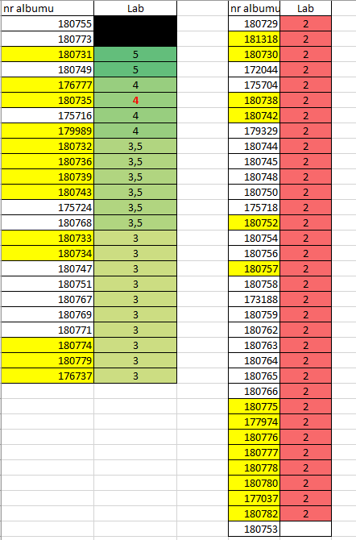Viewport: 356px width, 540px height.
Task: Click album number 180735
Action: click(x=48, y=100)
